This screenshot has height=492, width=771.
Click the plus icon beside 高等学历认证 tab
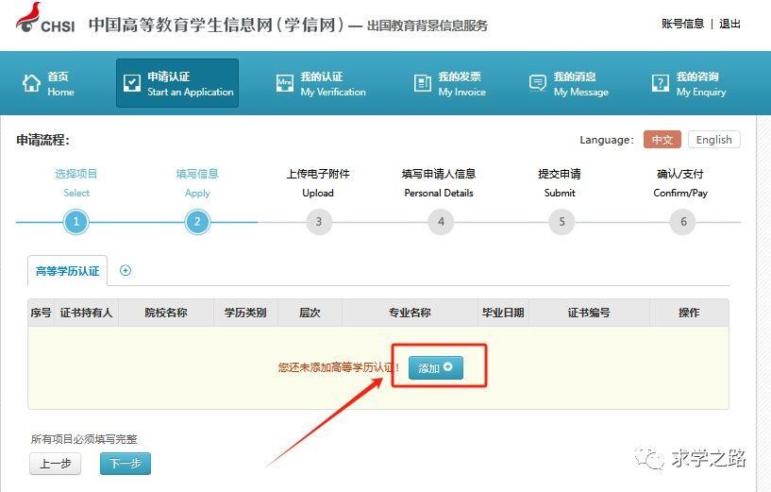126,270
